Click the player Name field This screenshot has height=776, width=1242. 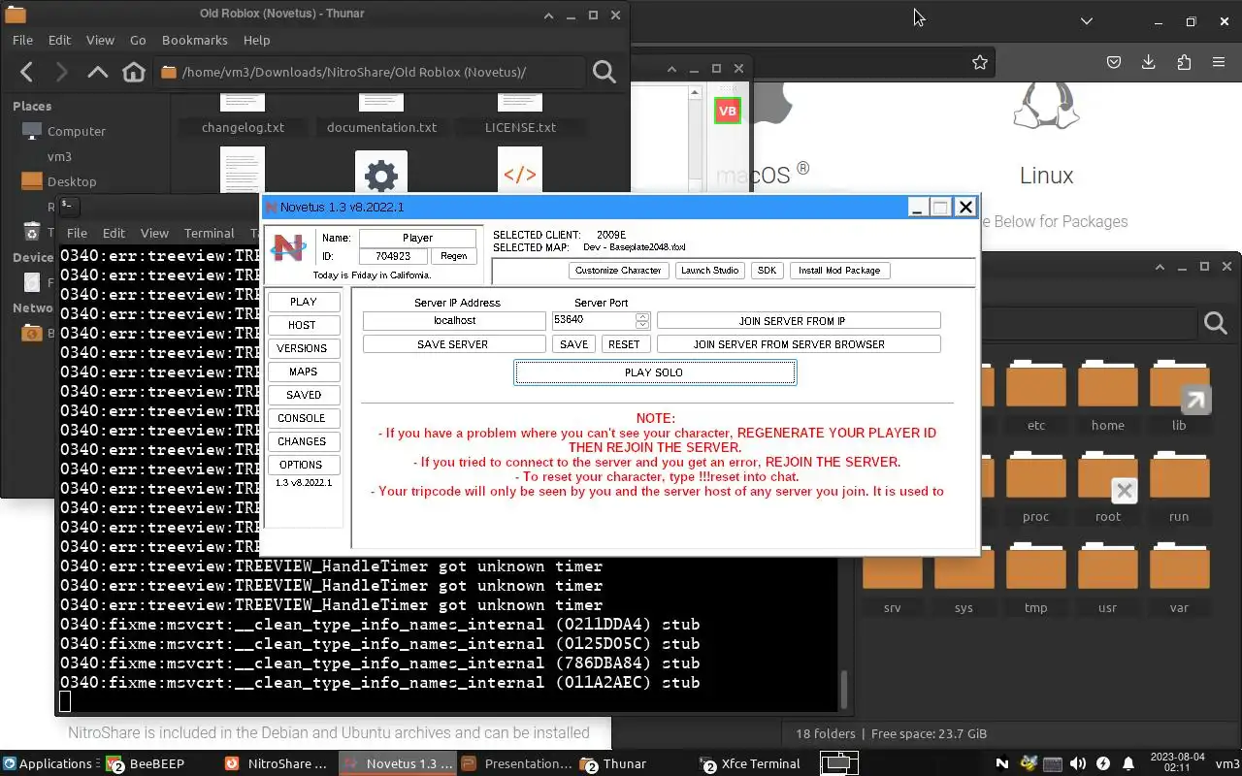click(418, 238)
